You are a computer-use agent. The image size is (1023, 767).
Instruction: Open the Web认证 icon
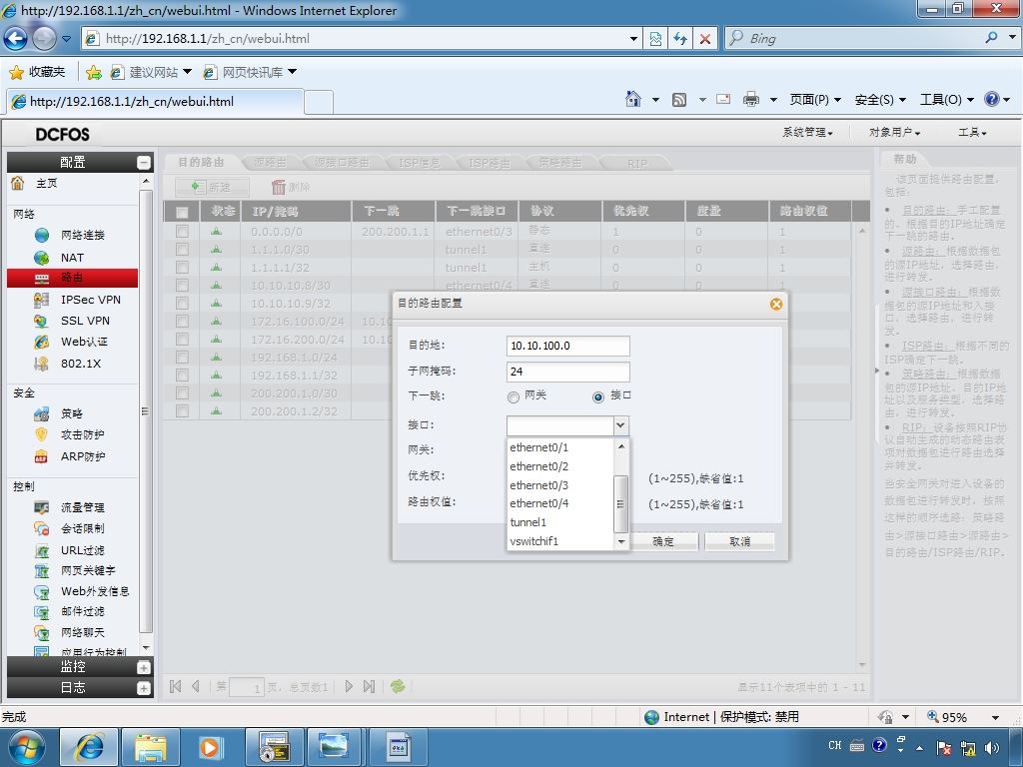click(x=42, y=342)
